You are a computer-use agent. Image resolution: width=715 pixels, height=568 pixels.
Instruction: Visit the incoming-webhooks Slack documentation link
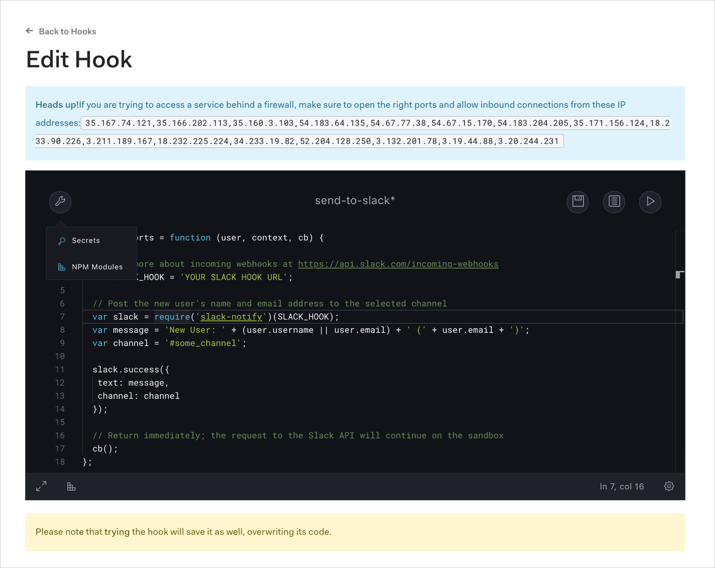[x=398, y=264]
